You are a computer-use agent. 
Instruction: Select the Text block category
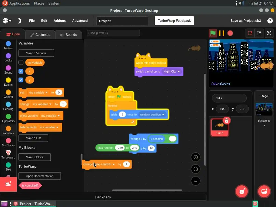pos(8,167)
